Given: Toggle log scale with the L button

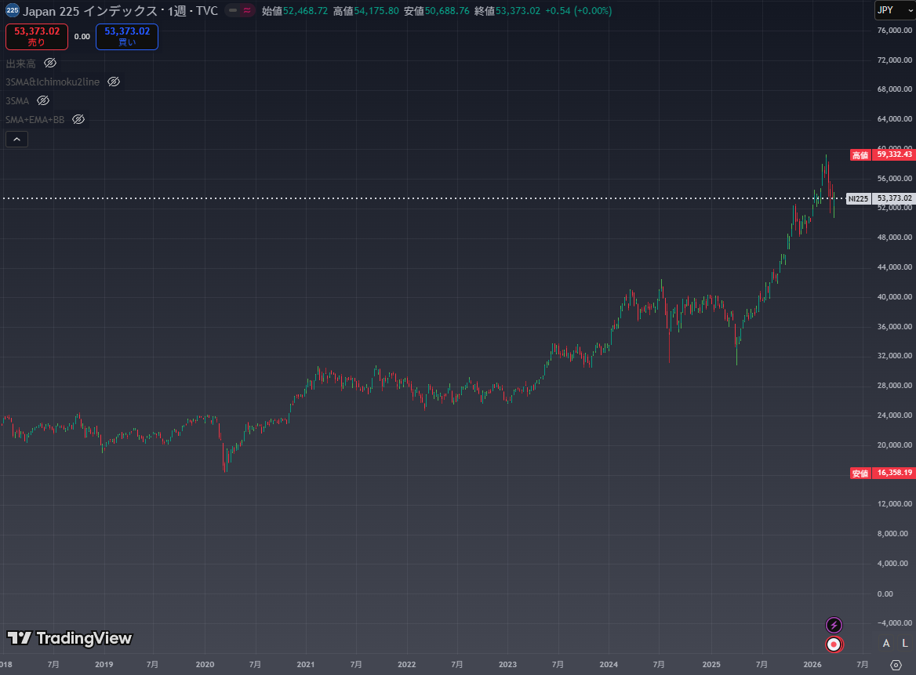Looking at the screenshot, I should (x=905, y=644).
